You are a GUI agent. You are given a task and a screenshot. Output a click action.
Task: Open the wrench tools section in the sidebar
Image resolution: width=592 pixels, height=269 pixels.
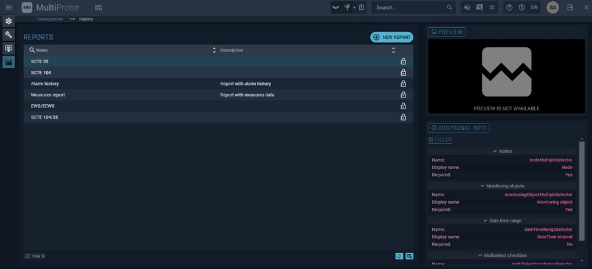coord(9,35)
